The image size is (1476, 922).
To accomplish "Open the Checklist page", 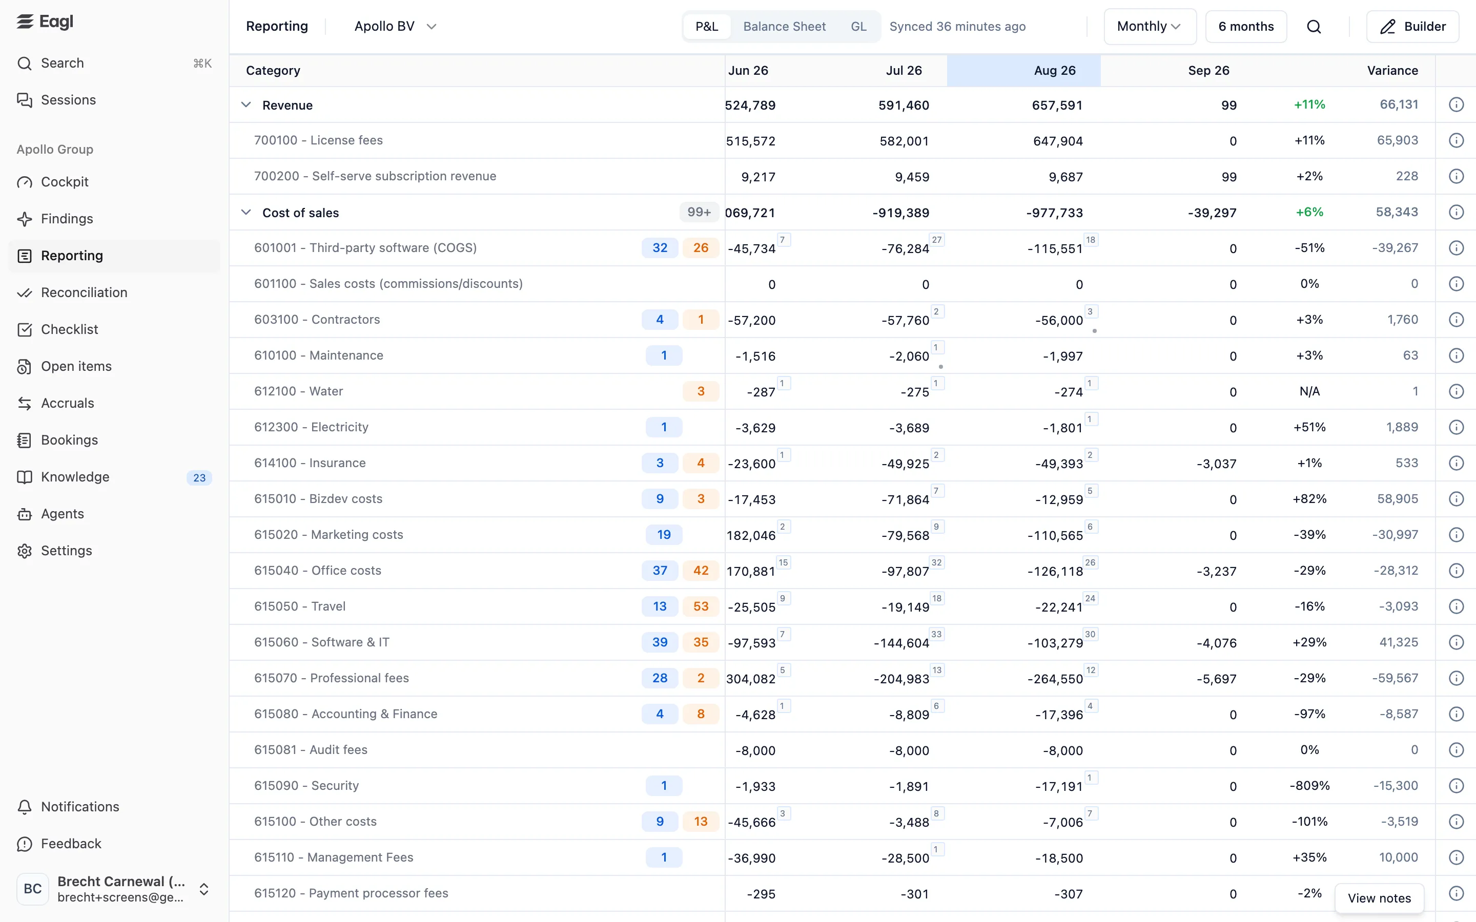I will 114,329.
